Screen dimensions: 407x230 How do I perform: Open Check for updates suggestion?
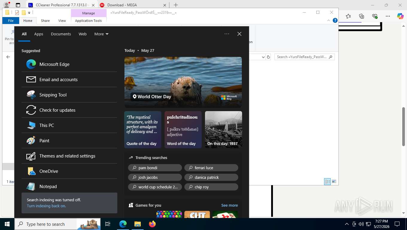69,110
